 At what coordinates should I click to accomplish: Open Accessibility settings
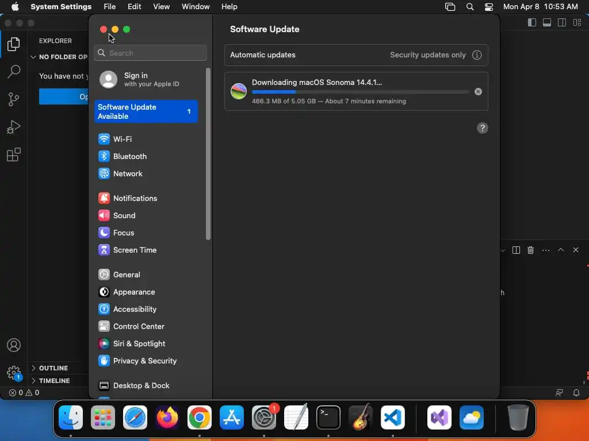146,310
